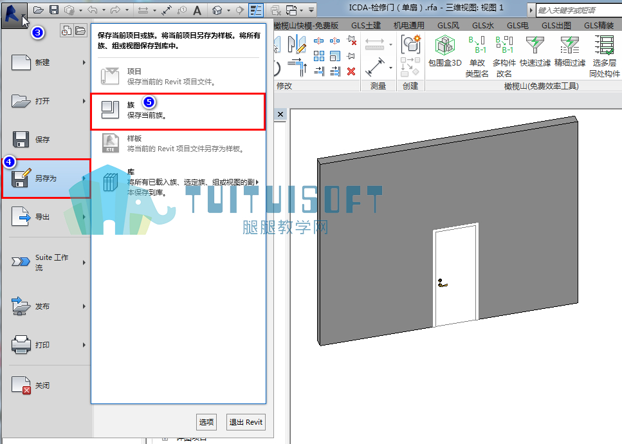Click the Save icon in quick access toolbar
Viewport: 622px width, 444px height.
[54, 10]
